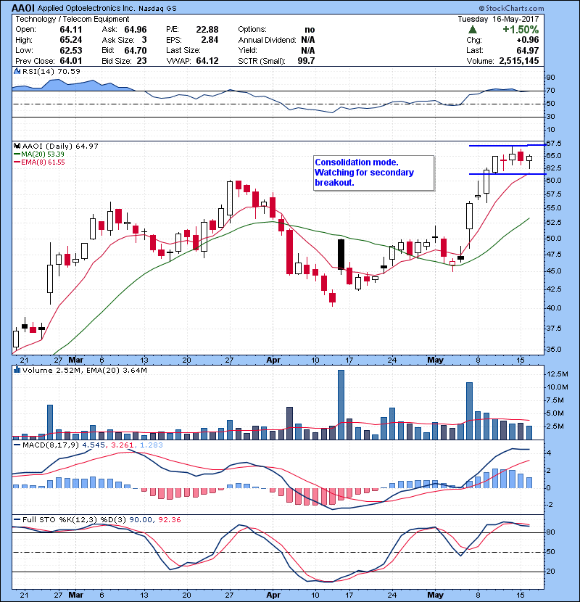
Task: Click the Open value 64.11
Action: (70, 30)
